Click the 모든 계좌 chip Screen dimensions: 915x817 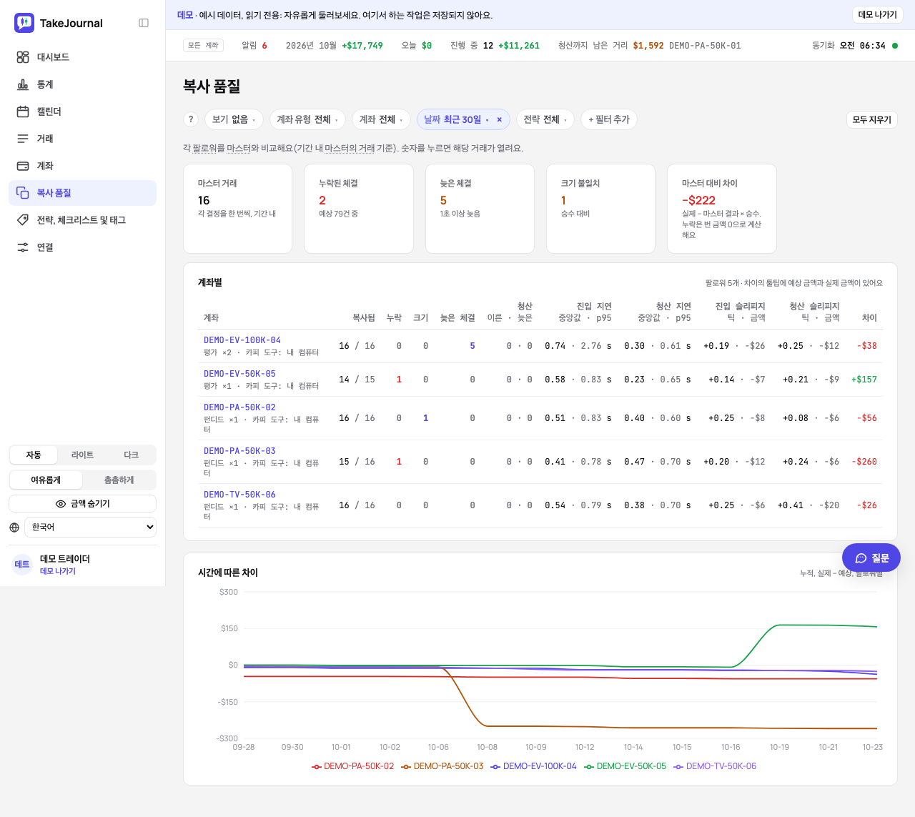point(204,46)
